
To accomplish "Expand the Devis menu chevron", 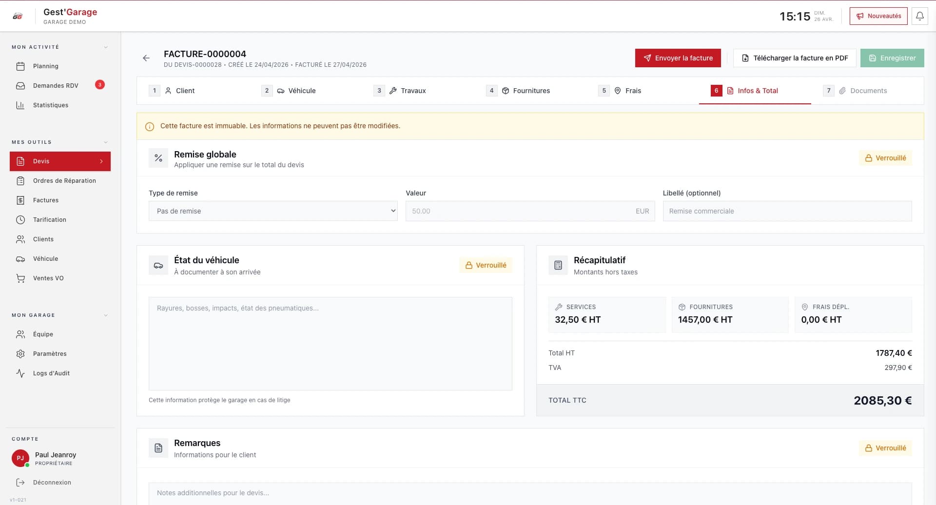I will coord(101,161).
